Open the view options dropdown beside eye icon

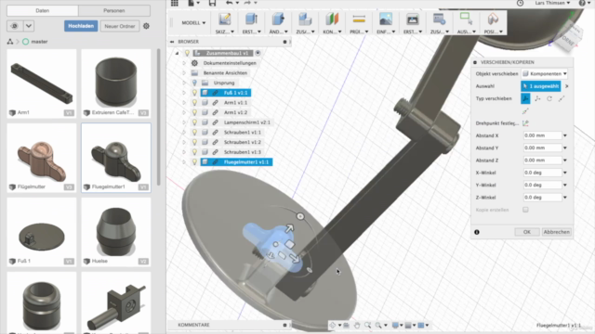(29, 26)
